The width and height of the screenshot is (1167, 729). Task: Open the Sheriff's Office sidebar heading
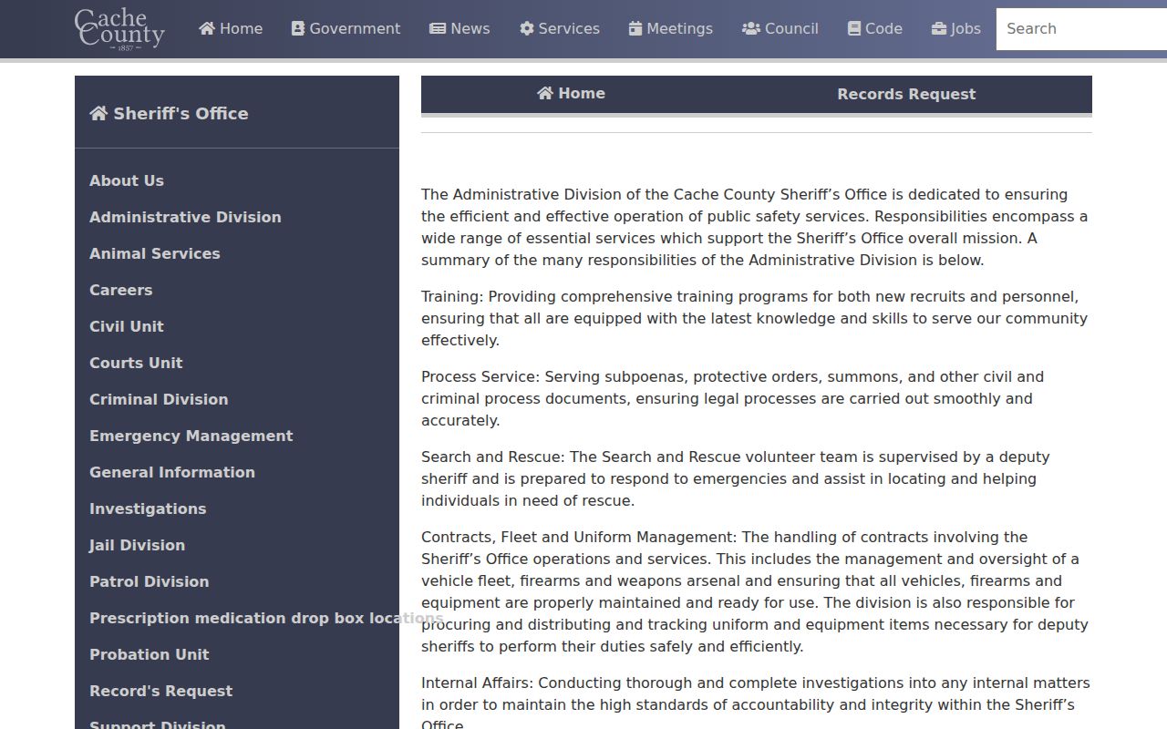[x=169, y=113]
